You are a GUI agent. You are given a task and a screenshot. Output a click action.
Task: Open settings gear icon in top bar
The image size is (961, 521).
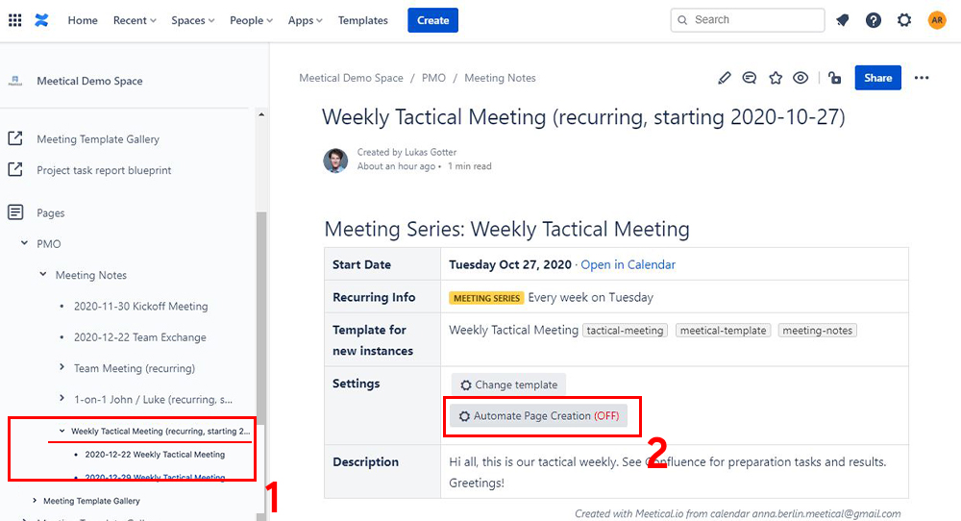904,20
